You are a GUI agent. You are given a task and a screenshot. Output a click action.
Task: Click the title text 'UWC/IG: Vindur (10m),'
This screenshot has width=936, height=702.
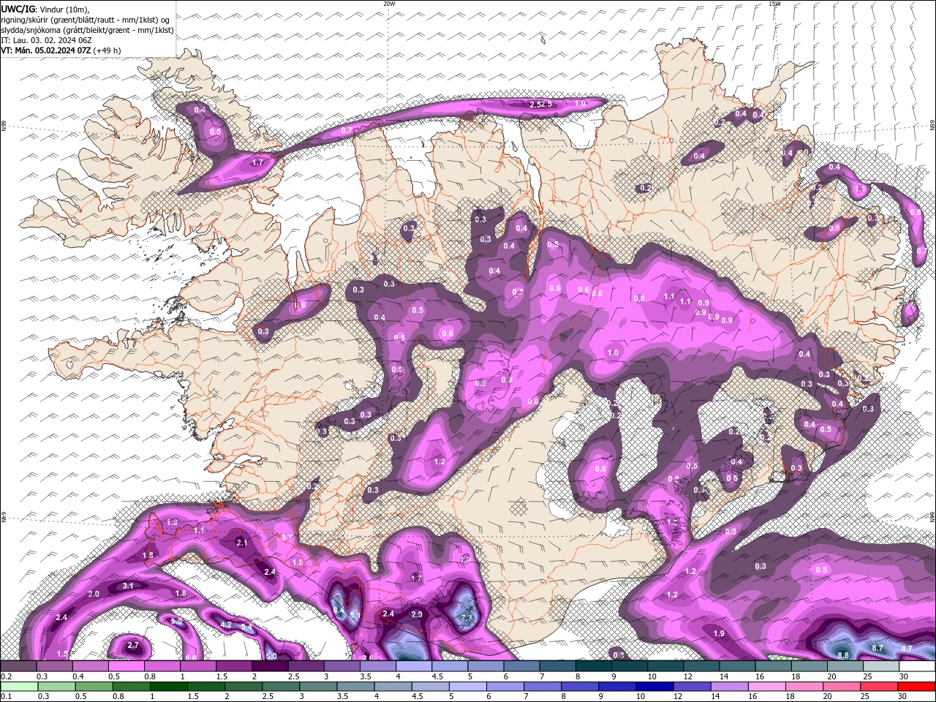click(45, 9)
